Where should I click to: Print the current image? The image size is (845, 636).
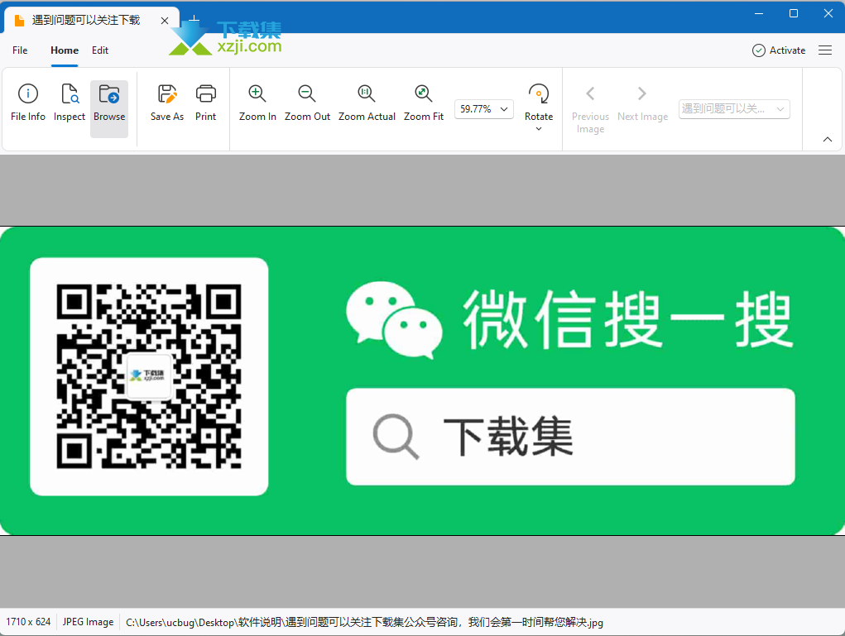pos(205,103)
